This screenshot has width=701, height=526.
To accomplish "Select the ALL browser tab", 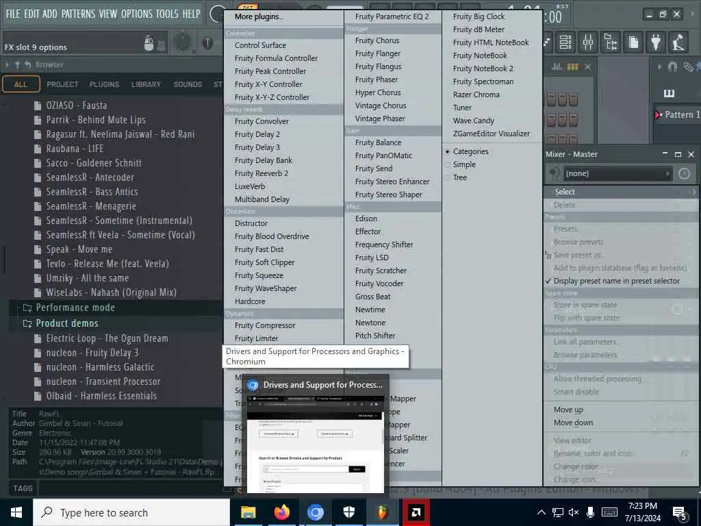I will [x=21, y=84].
